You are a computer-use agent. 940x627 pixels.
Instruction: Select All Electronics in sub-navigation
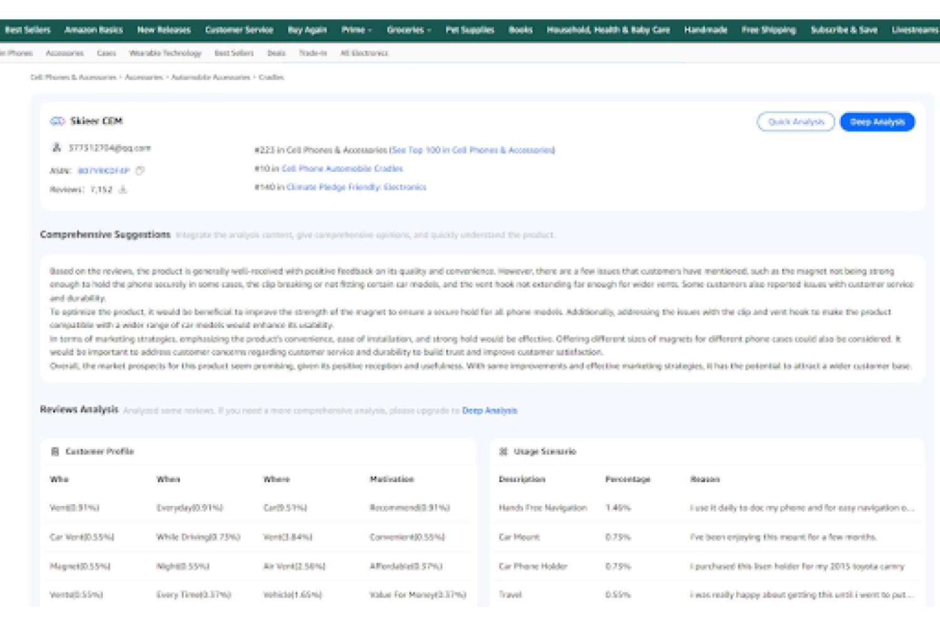364,53
